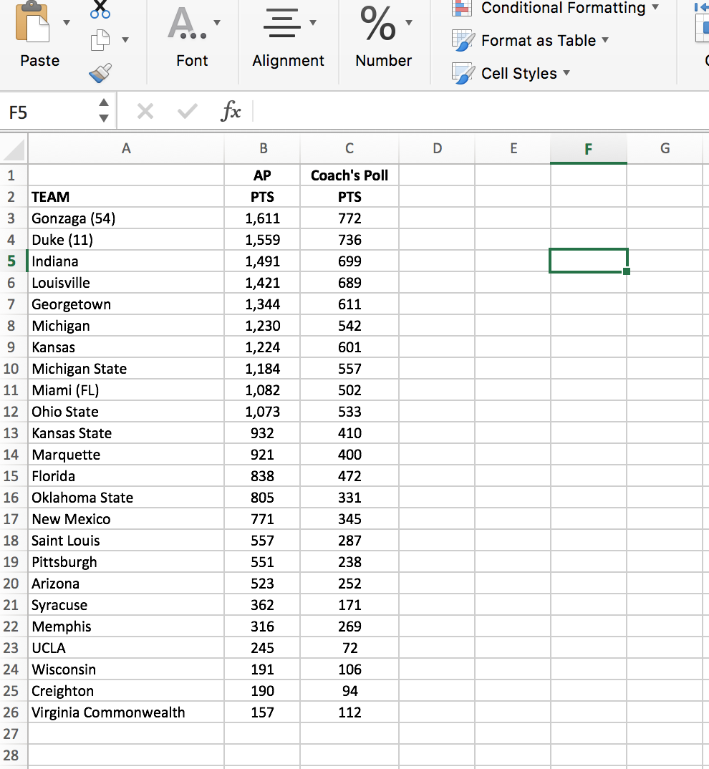
Task: Open the Number percent icon
Action: click(x=378, y=23)
